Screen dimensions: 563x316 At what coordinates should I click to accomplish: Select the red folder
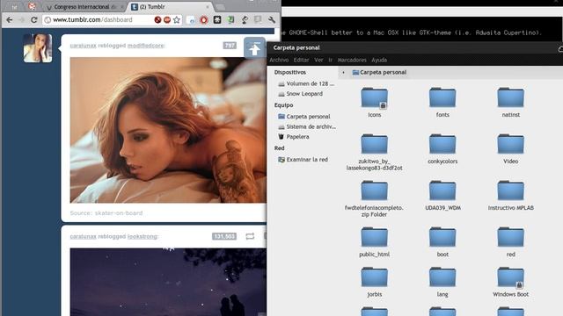tap(510, 242)
